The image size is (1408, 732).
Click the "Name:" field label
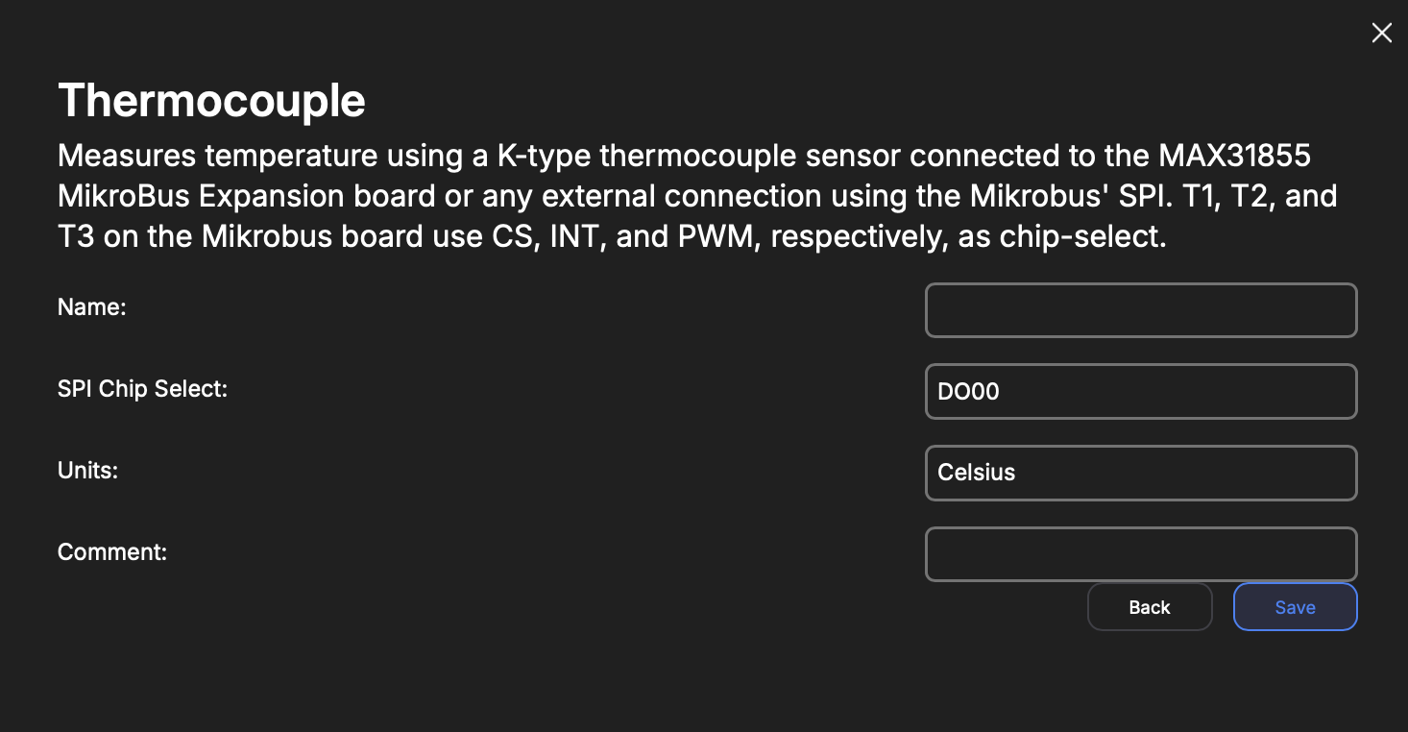(92, 307)
